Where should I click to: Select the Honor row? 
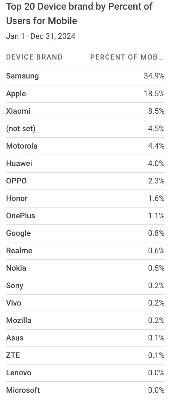[85, 198]
